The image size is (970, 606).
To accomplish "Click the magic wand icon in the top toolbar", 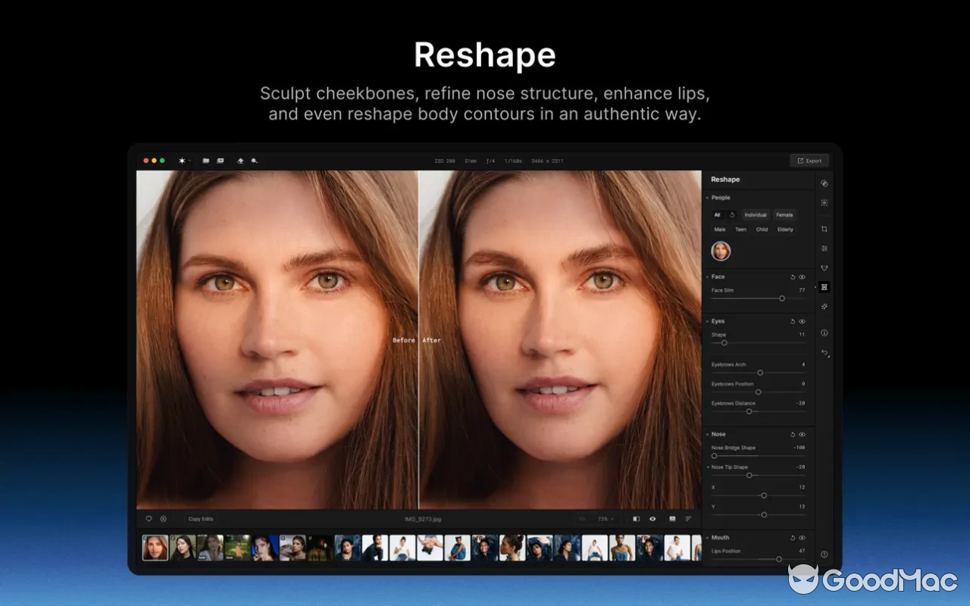I will tap(181, 161).
